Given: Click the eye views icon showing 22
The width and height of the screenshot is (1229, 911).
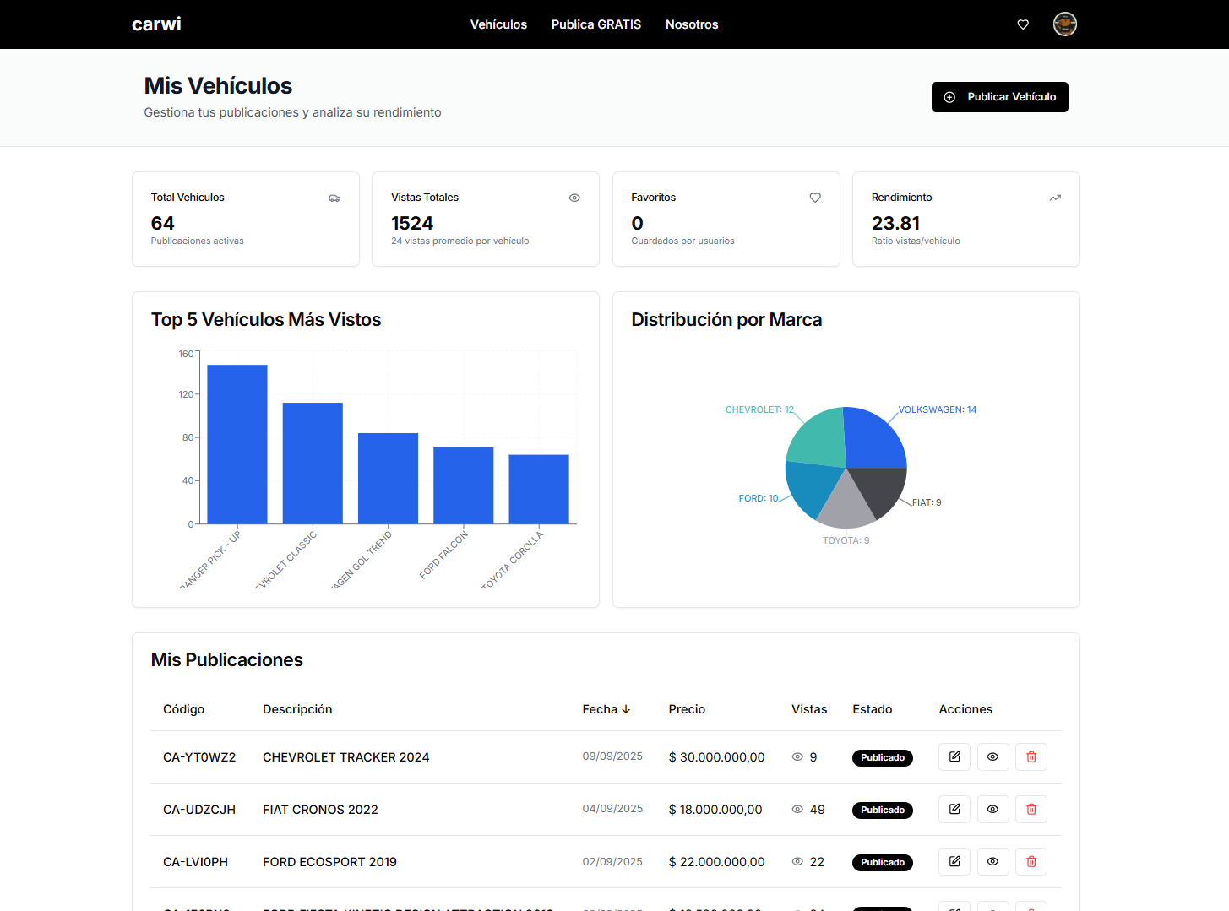Looking at the screenshot, I should tap(797, 862).
